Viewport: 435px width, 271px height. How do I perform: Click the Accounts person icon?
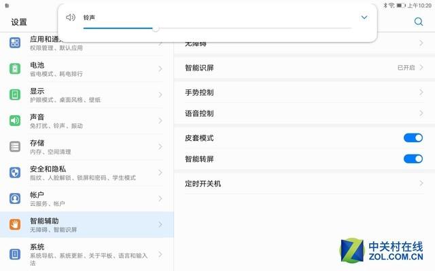[x=15, y=199]
